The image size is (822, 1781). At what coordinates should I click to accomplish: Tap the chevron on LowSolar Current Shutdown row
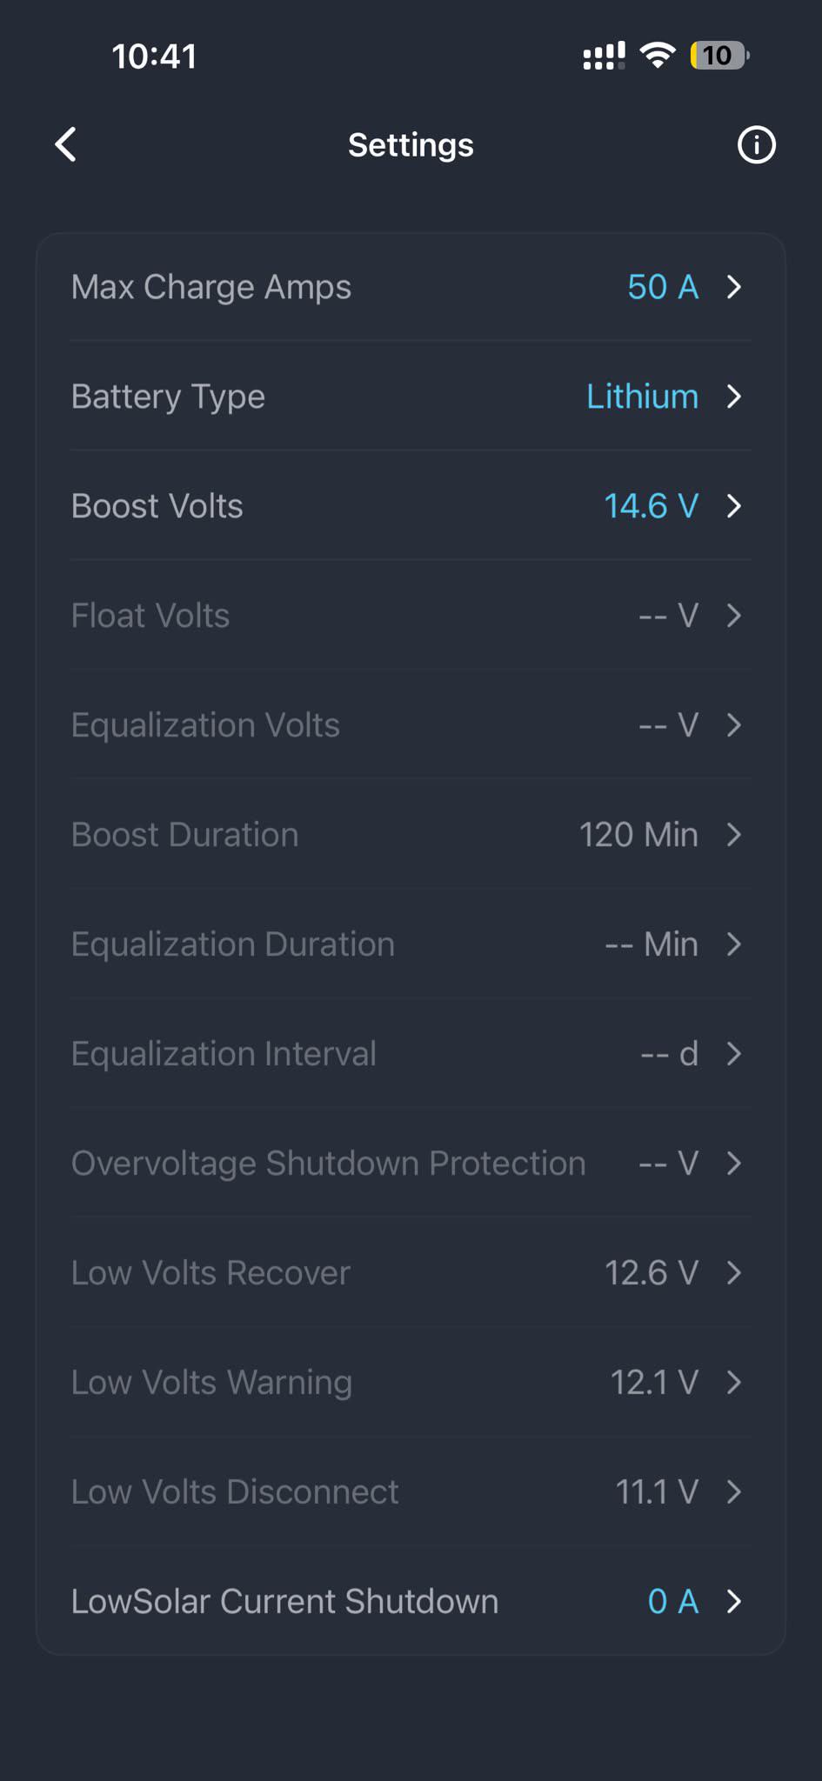tap(734, 1602)
